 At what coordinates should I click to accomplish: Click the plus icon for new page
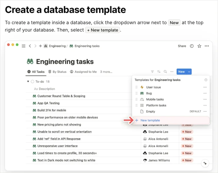coord(40,46)
